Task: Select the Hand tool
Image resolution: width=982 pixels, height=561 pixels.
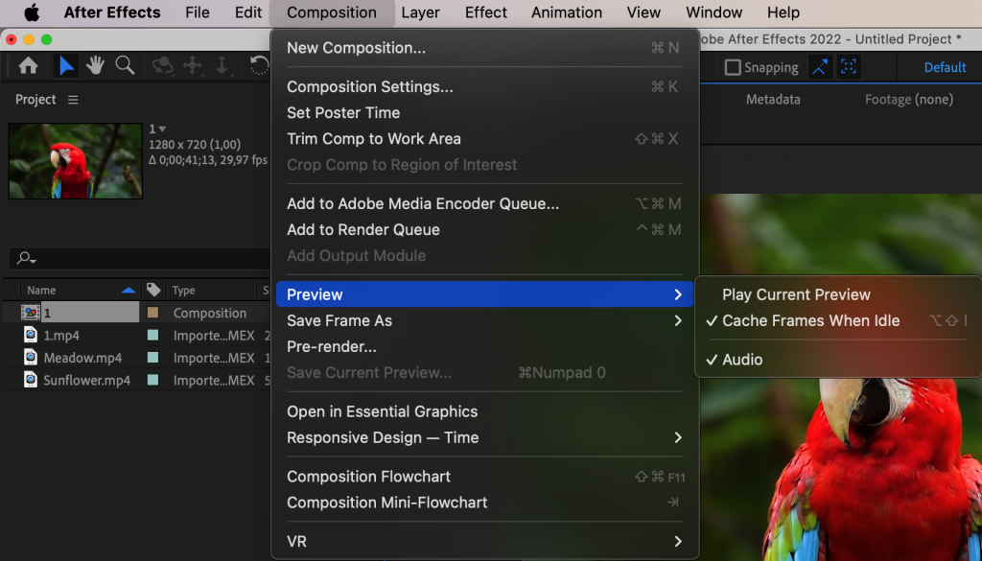Action: pos(95,65)
